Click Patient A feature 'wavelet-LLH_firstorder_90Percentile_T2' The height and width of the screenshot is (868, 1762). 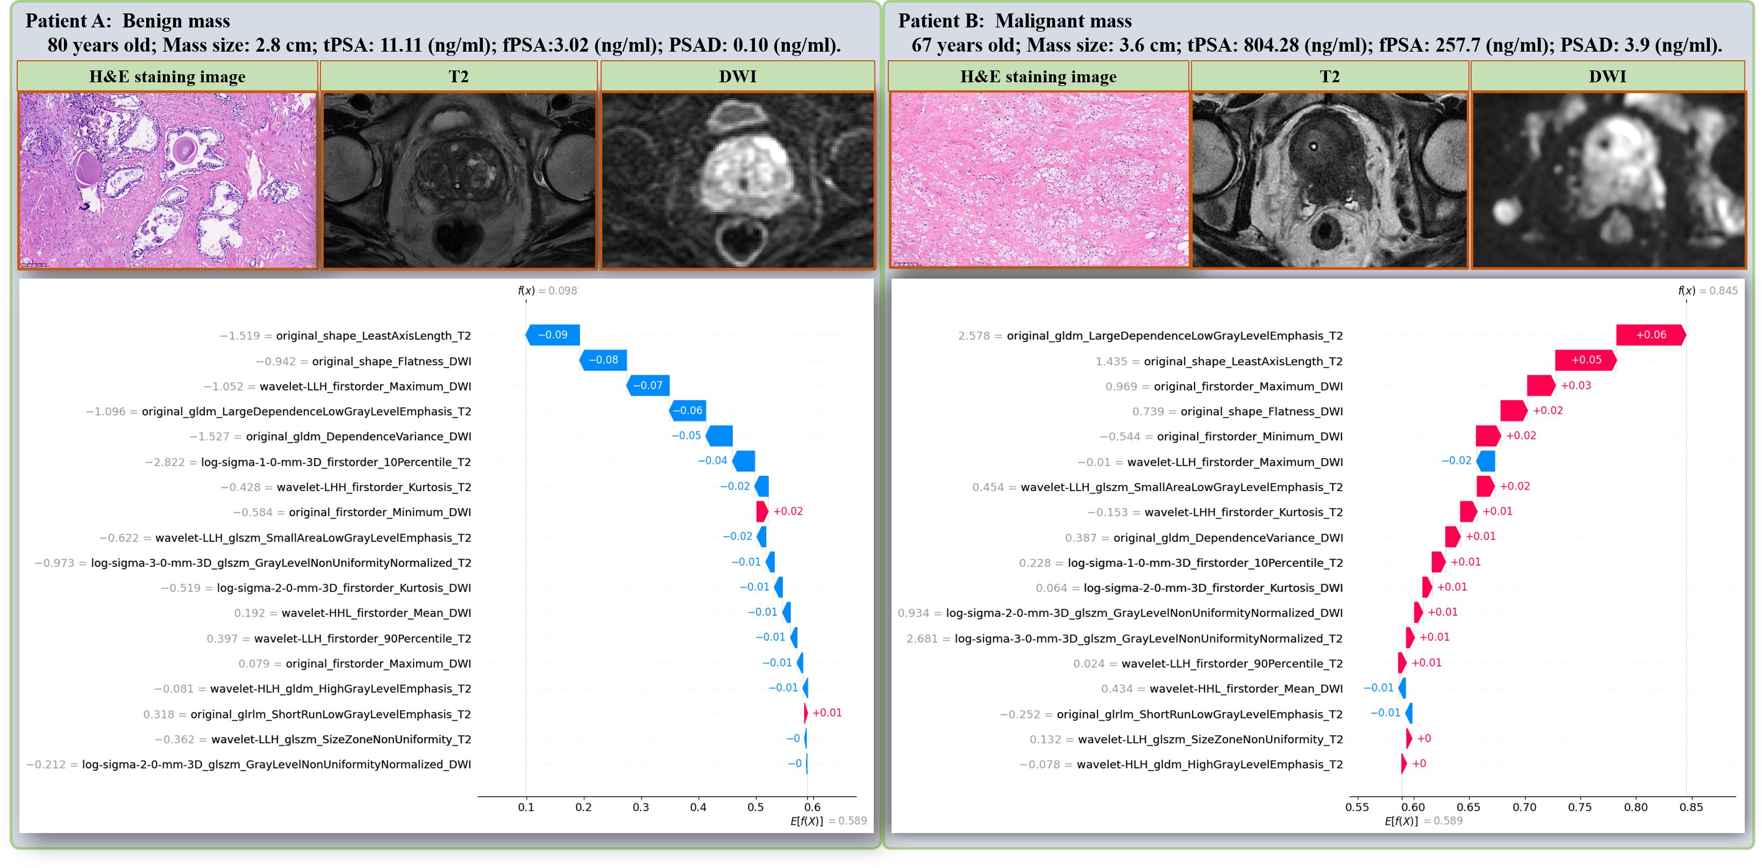coord(362,639)
